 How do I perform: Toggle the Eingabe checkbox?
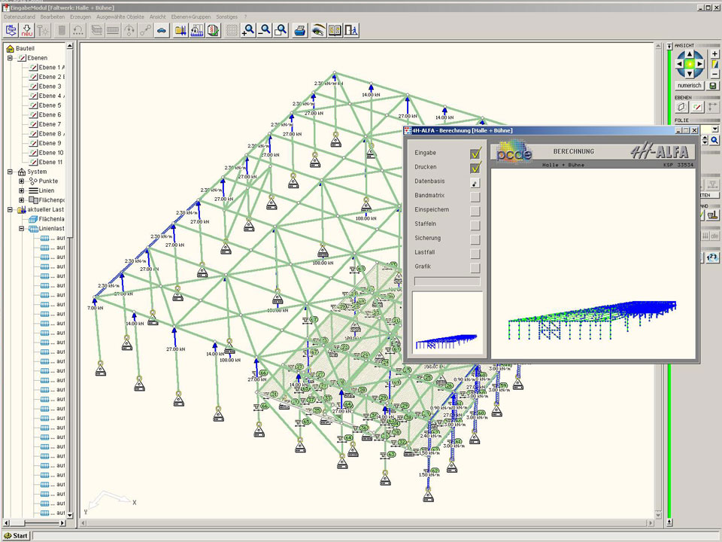click(x=475, y=153)
